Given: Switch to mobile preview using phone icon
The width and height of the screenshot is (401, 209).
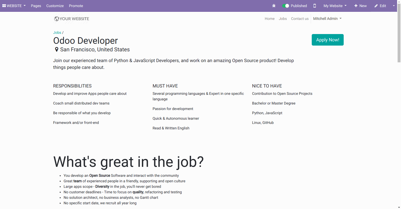Looking at the screenshot, I should point(315,5).
